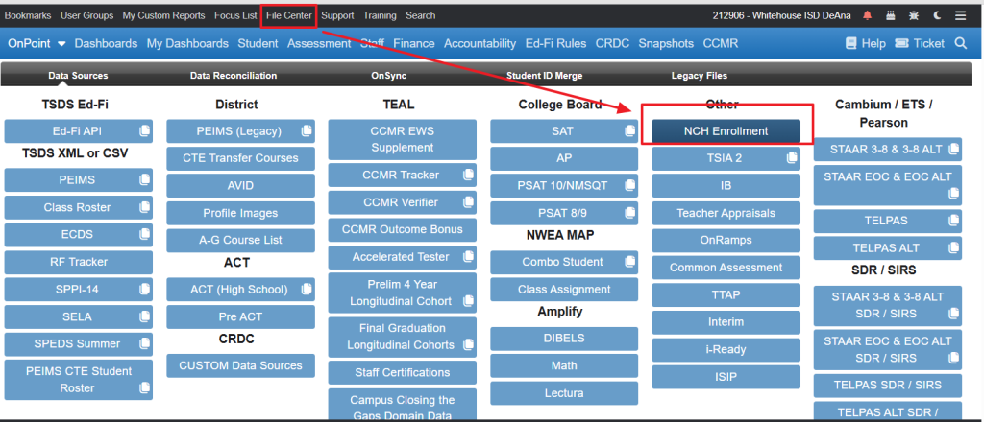Open the File Center menu item
984x422 pixels.
pyautogui.click(x=289, y=15)
